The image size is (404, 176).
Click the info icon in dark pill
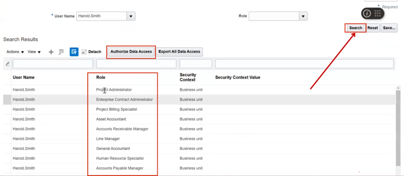(367, 13)
